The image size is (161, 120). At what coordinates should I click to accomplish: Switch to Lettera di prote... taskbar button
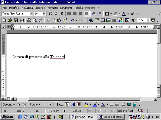coord(111,117)
